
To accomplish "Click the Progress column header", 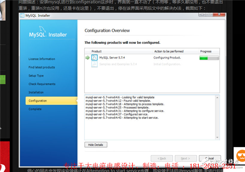I will click(x=206, y=51).
